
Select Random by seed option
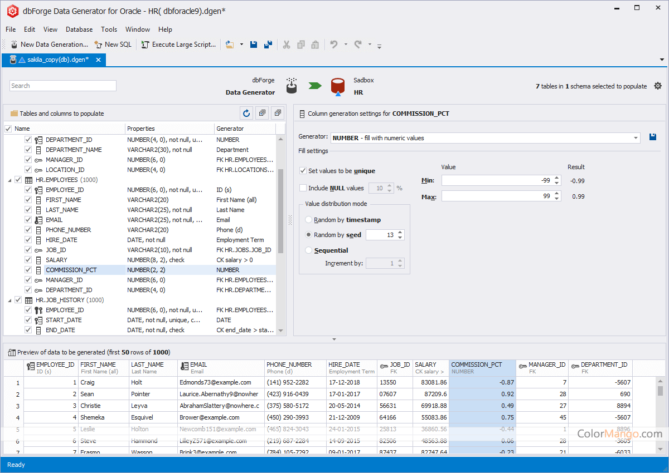pyautogui.click(x=309, y=235)
